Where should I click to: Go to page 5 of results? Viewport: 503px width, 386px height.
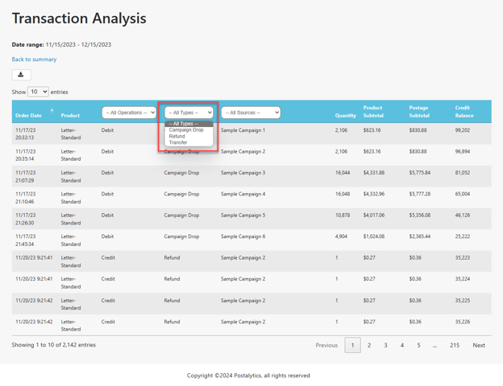coord(418,345)
